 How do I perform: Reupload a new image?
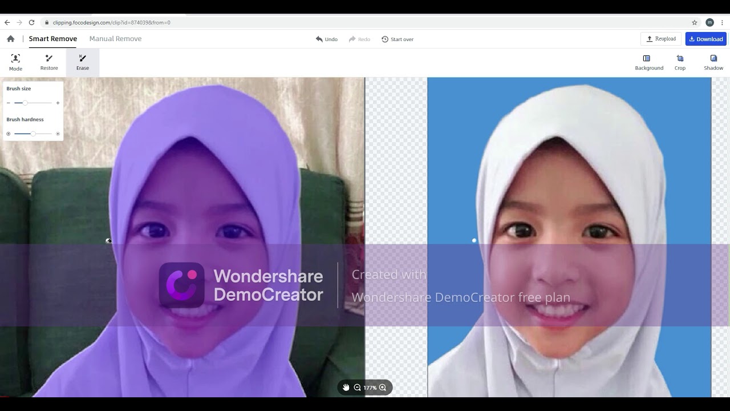pos(661,39)
